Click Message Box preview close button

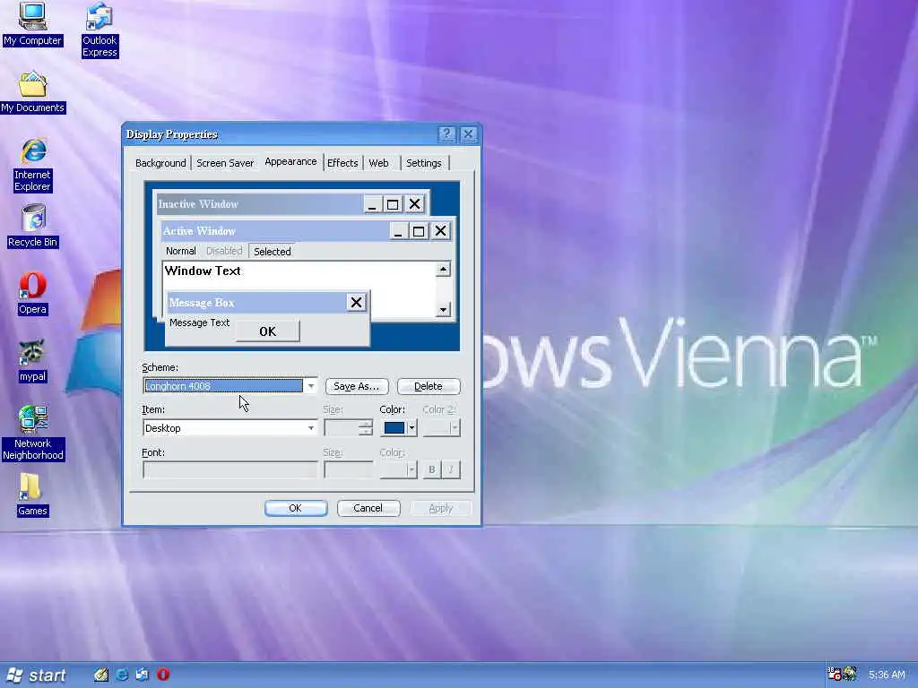point(356,303)
